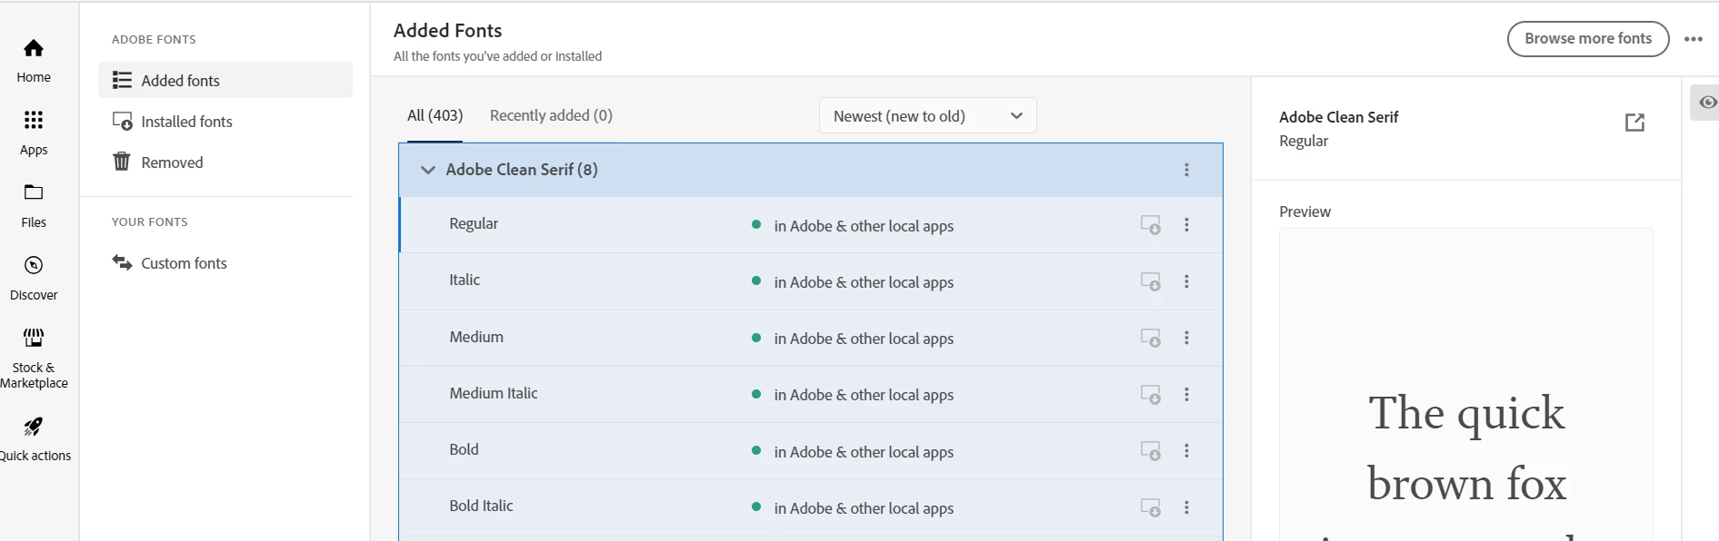Switch to Recently added (0) tab
This screenshot has height=541, width=1719.
pos(551,115)
